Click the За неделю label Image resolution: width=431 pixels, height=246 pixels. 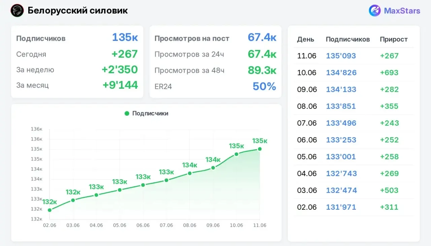[x=35, y=70]
